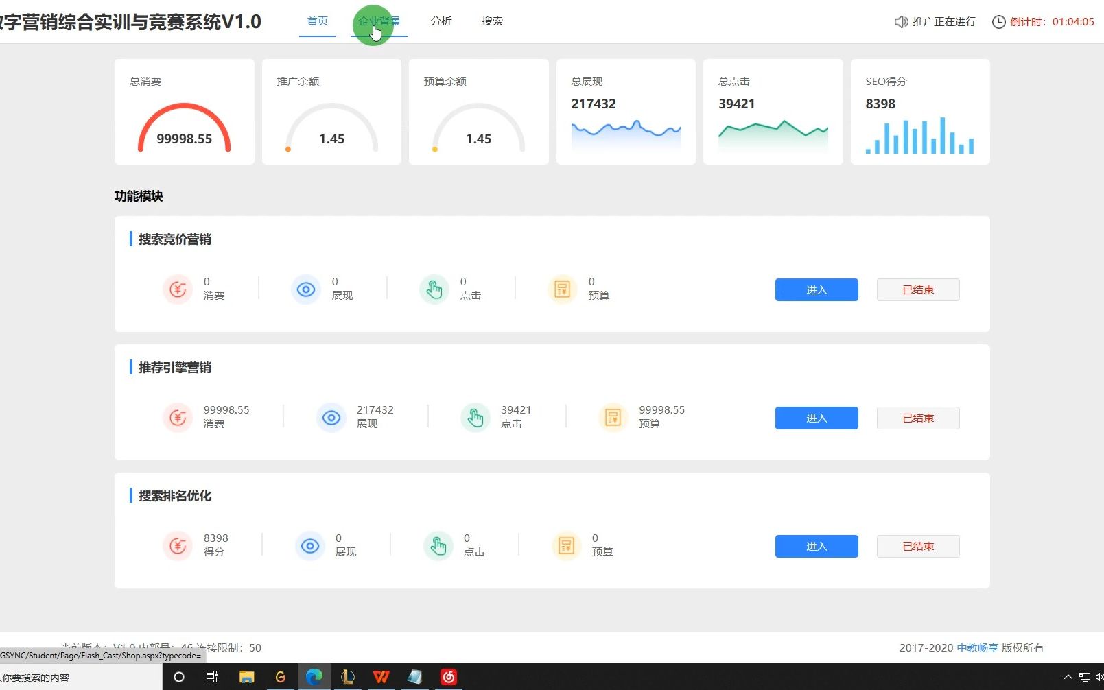Screen dimensions: 1104x690
Task: Click the 预算 calculator icon in 推荐引擎营销
Action: pyautogui.click(x=613, y=418)
